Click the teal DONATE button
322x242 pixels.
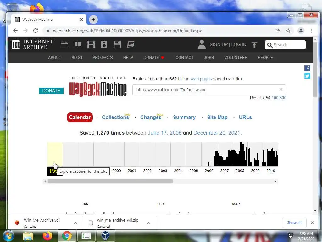(x=51, y=91)
